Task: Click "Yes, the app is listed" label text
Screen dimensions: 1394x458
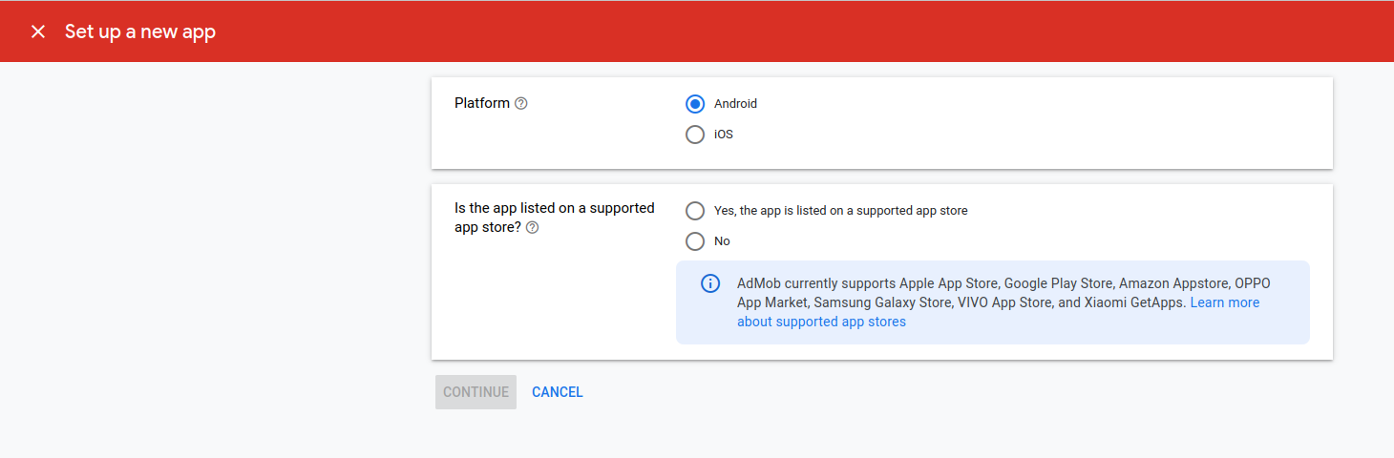Action: tap(840, 211)
